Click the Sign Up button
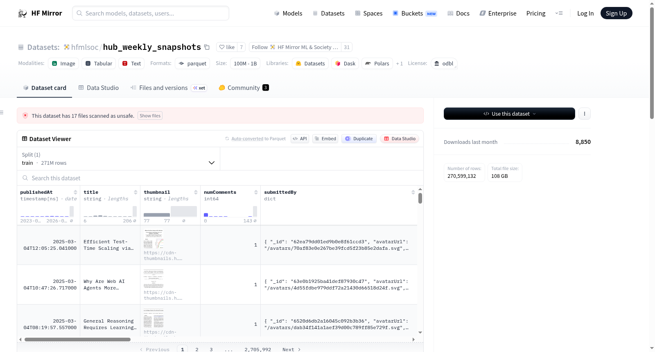This screenshot has width=655, height=352. [x=616, y=13]
